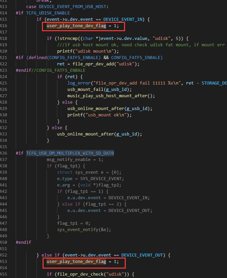Click user_play_tone_dev_flag on line 453

tap(76, 262)
